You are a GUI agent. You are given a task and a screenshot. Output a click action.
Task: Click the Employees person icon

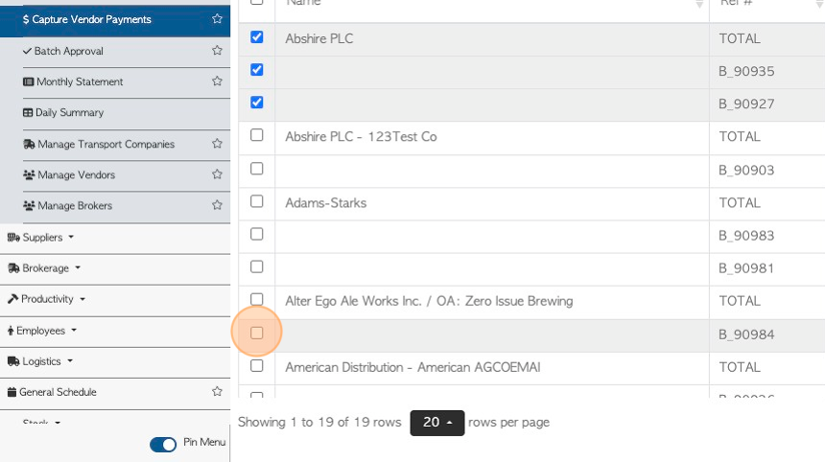point(11,331)
